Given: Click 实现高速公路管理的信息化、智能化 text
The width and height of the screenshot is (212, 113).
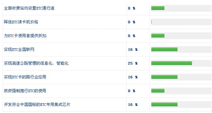Looking at the screenshot, I should [36, 63].
